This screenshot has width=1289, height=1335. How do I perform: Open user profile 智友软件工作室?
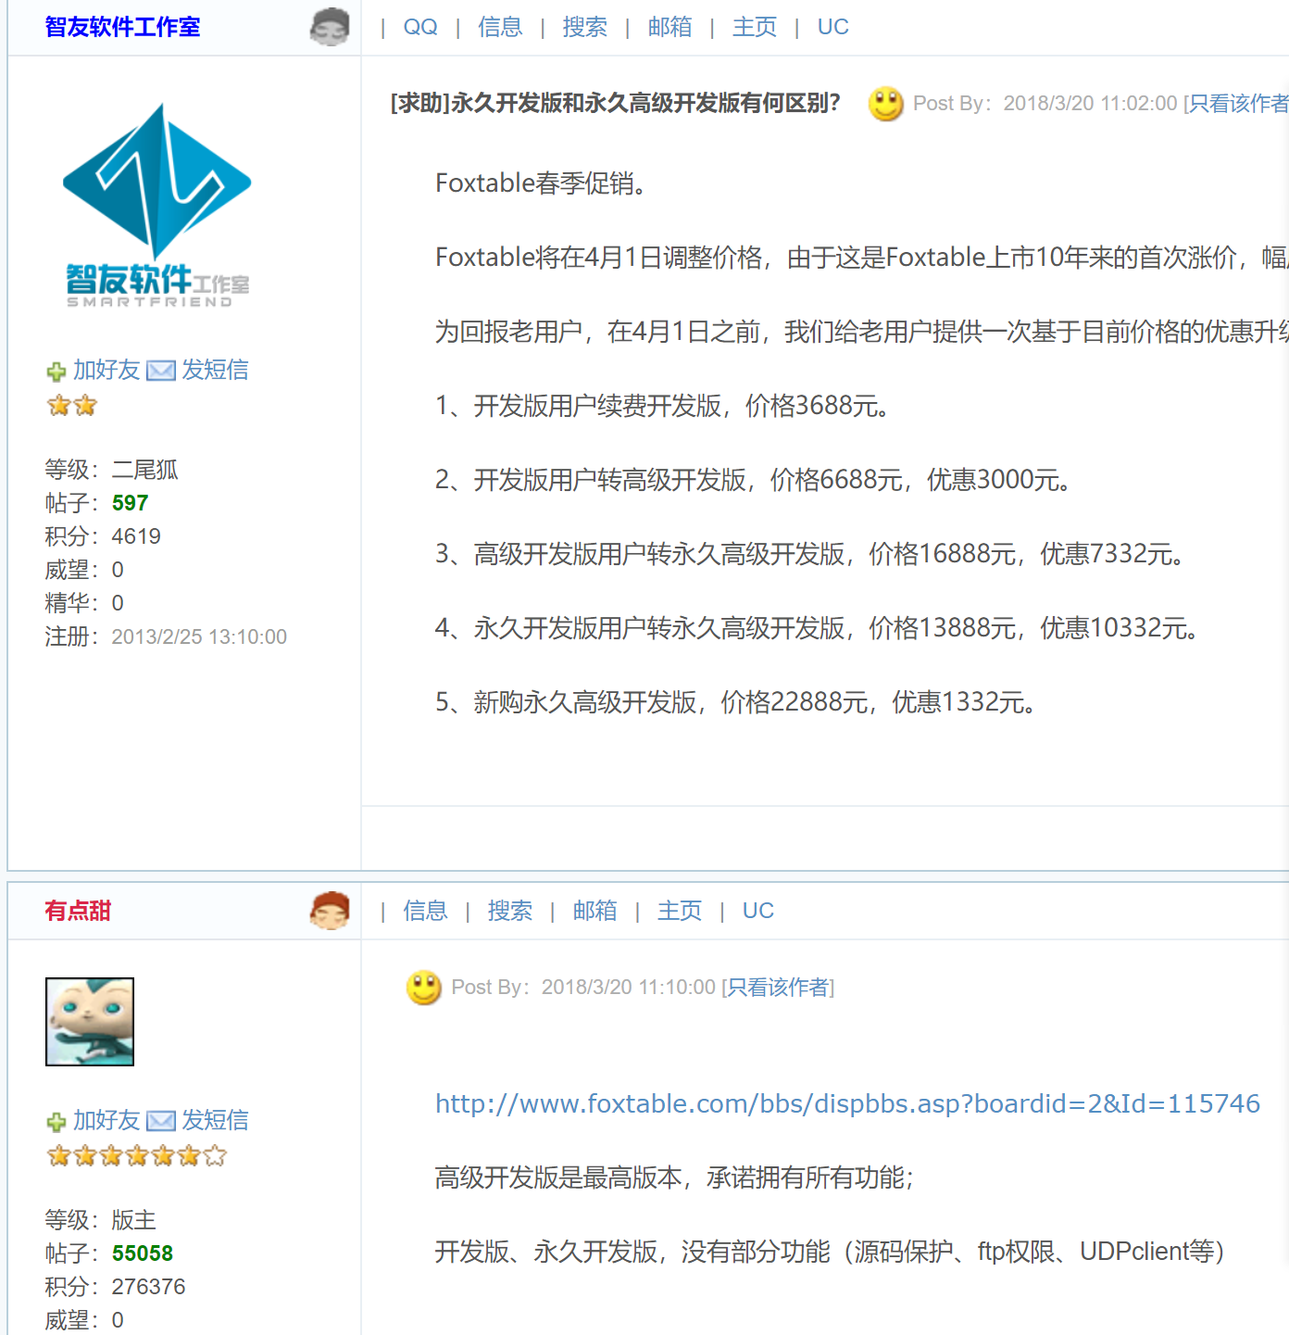(x=122, y=27)
